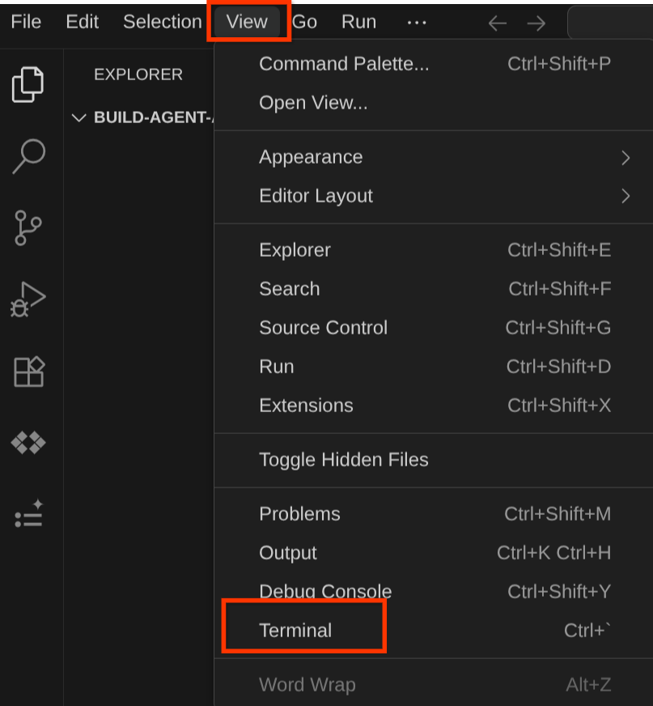
Task: Open the Debug Console
Action: point(324,591)
